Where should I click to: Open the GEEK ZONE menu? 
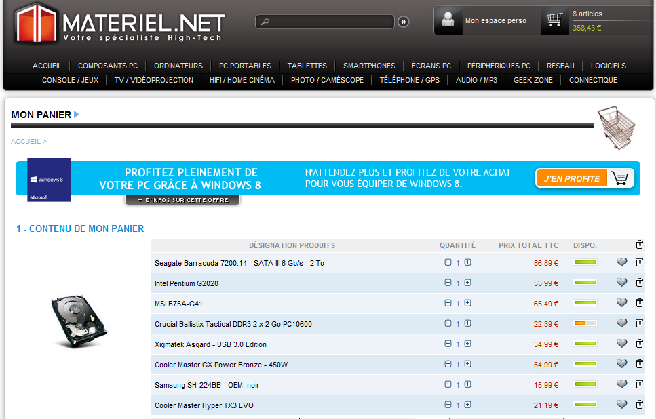click(x=533, y=80)
